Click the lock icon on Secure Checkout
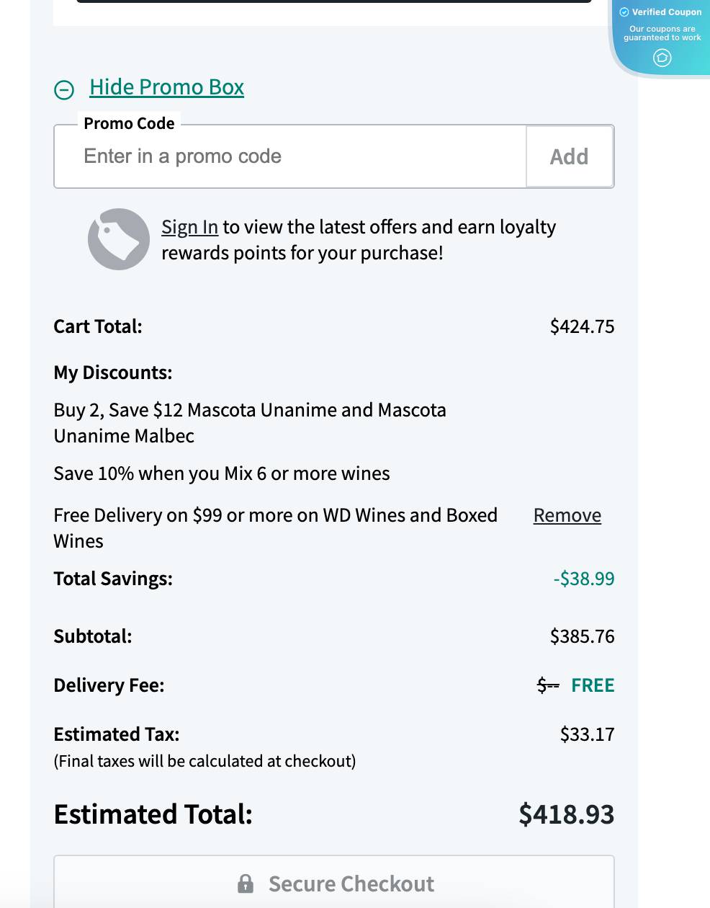710x908 pixels. [x=246, y=883]
